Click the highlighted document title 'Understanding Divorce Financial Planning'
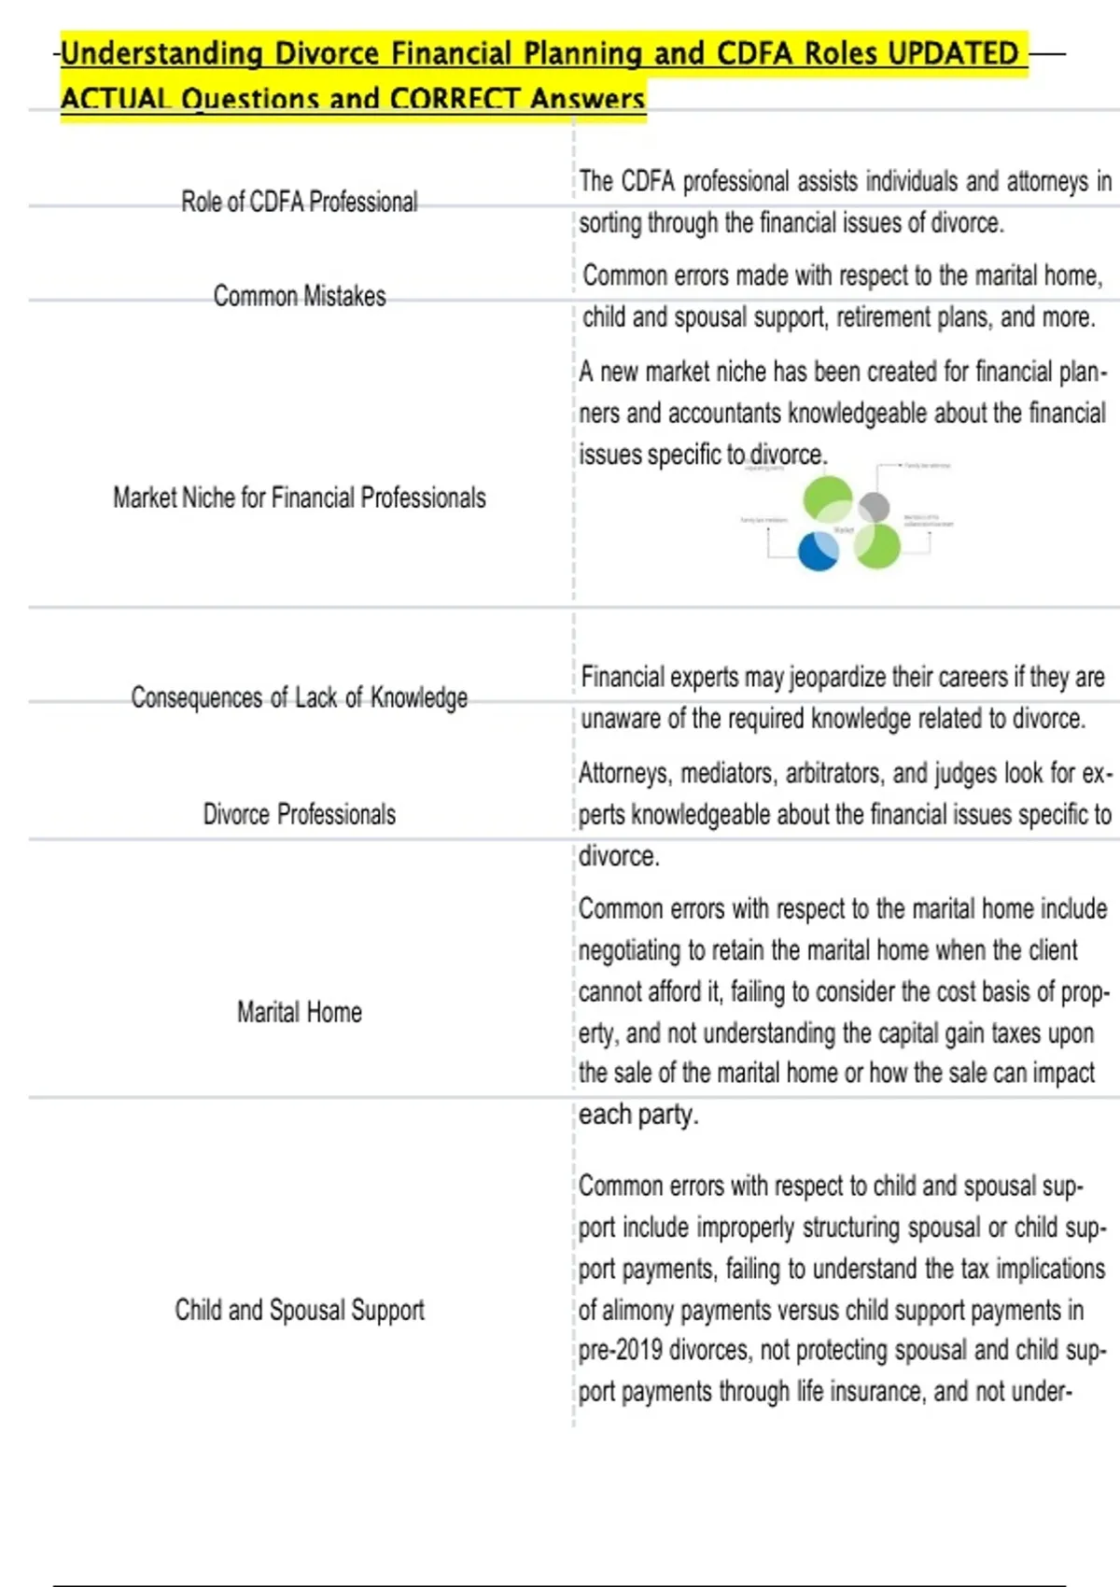The height and width of the screenshot is (1587, 1120). point(539,53)
